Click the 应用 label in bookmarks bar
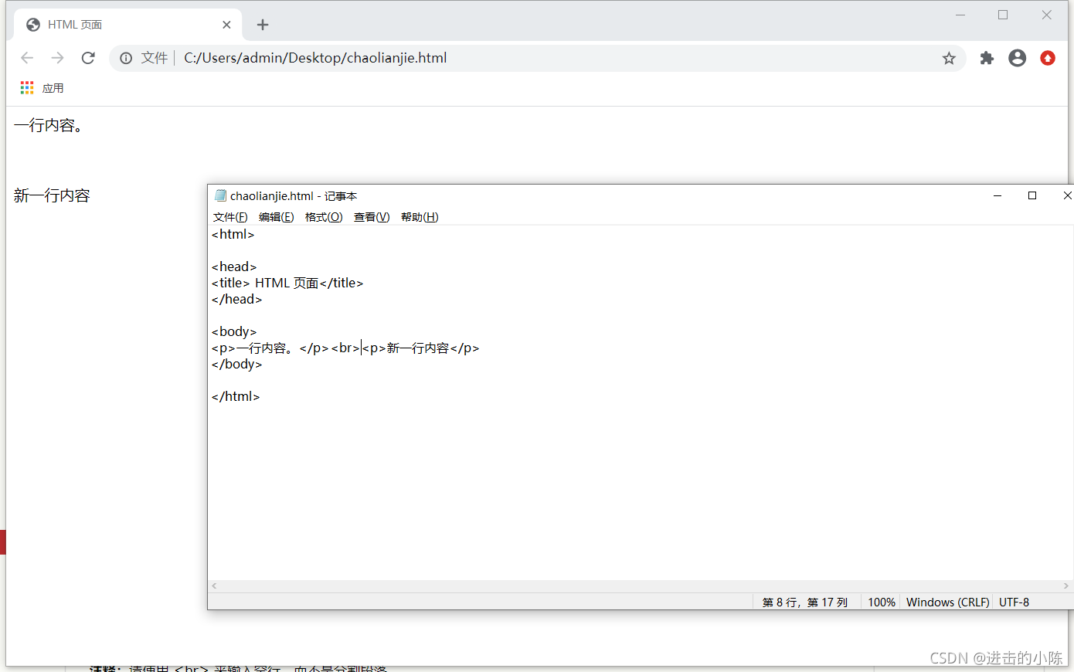Image resolution: width=1074 pixels, height=672 pixels. point(53,88)
